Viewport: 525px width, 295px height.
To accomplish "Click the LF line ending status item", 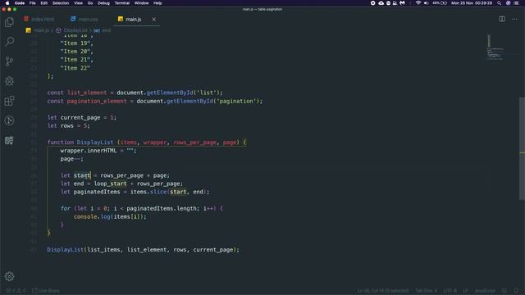I will (465, 291).
